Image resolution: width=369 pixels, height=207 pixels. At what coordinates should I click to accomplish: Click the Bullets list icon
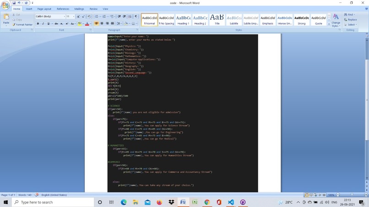click(x=97, y=17)
